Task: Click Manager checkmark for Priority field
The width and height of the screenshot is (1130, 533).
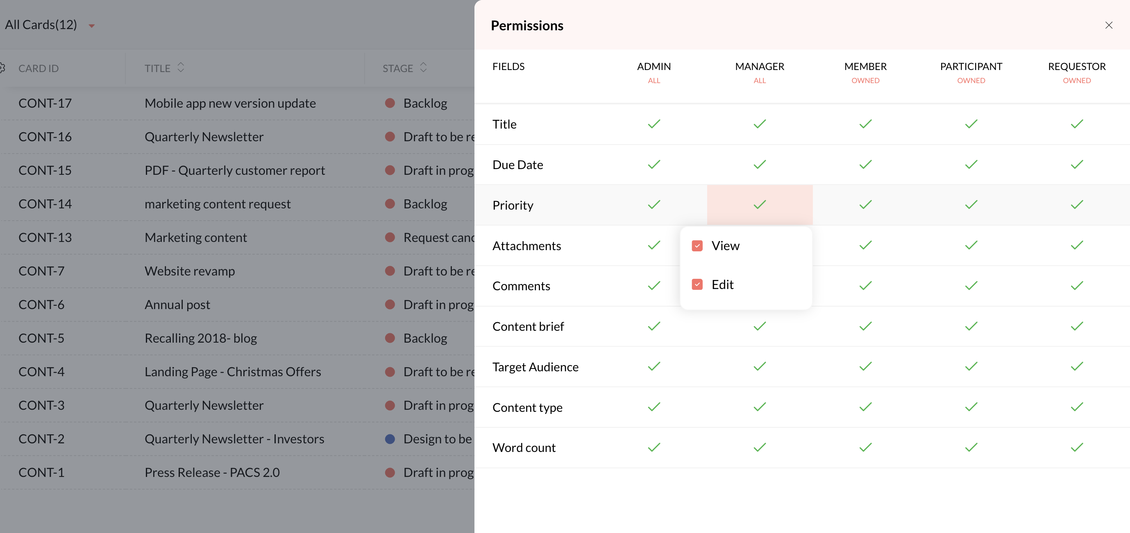Action: click(x=759, y=205)
